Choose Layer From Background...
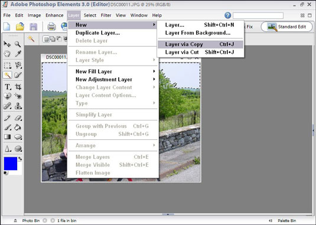Viewport: 316px width, 225px height. pos(200,33)
